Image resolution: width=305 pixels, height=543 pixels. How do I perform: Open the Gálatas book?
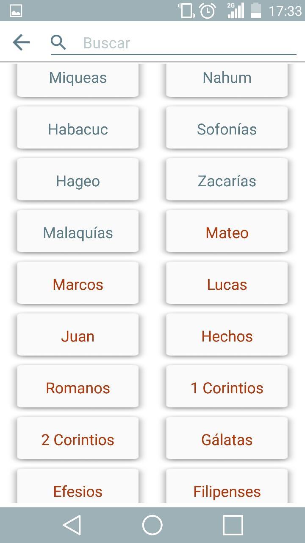tap(227, 439)
